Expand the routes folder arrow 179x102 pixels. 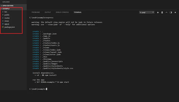(3, 18)
